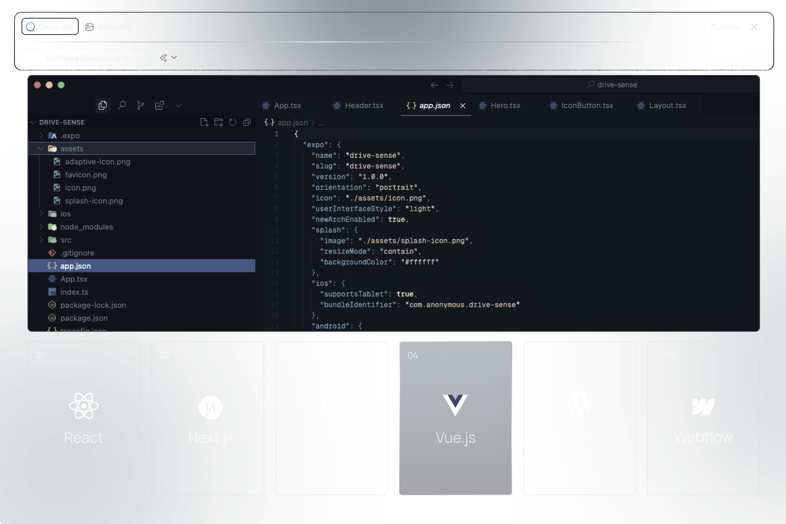Click the New Folder icon in explorer header
This screenshot has height=524, width=786.
point(219,122)
